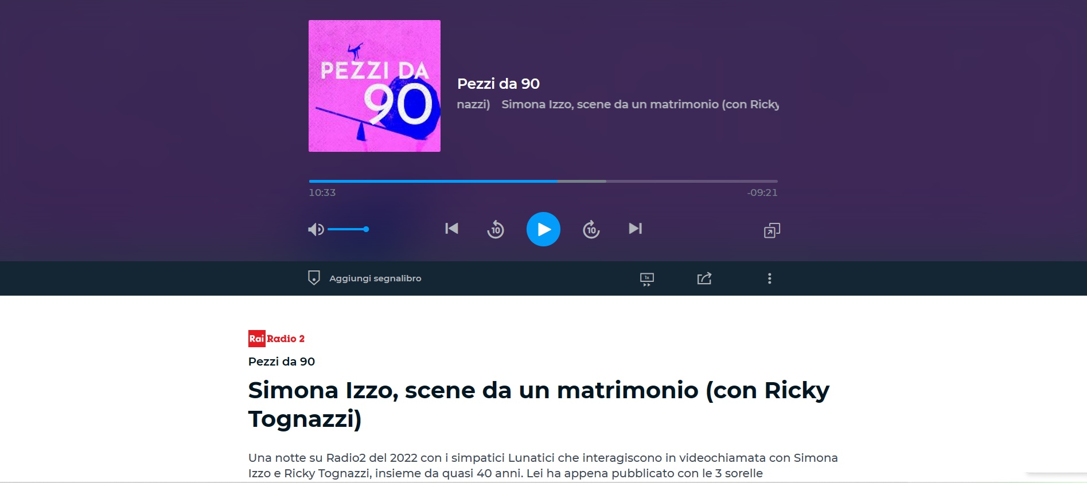
Task: Rewind 10 seconds
Action: tap(496, 229)
